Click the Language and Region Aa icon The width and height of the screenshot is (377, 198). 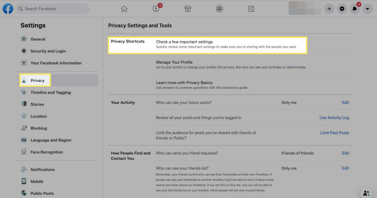pyautogui.click(x=24, y=140)
